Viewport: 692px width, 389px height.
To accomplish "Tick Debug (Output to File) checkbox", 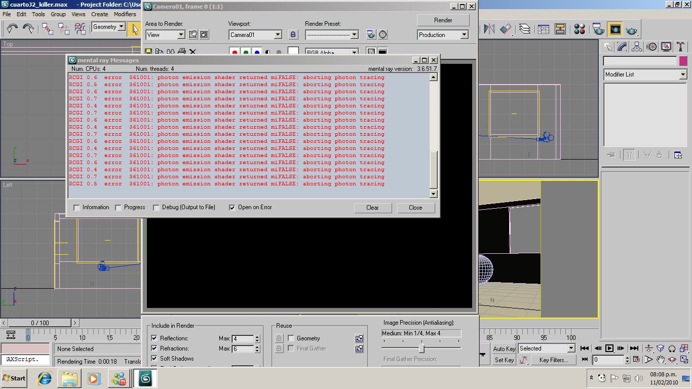I will (156, 208).
